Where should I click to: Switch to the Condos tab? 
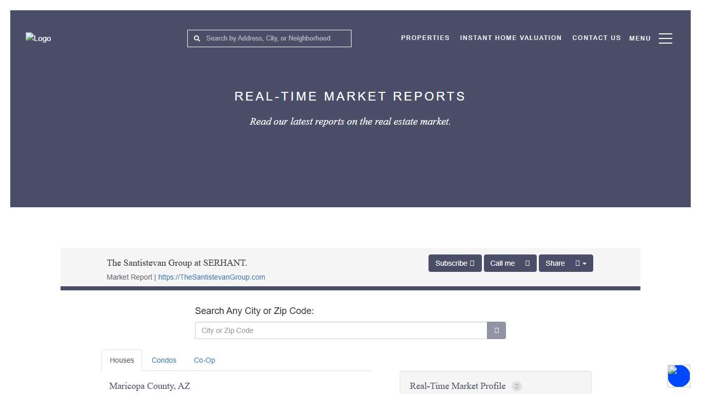point(164,360)
